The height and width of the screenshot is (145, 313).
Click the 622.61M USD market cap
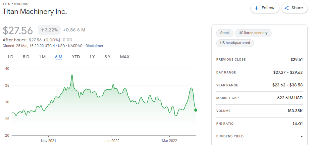(290, 98)
